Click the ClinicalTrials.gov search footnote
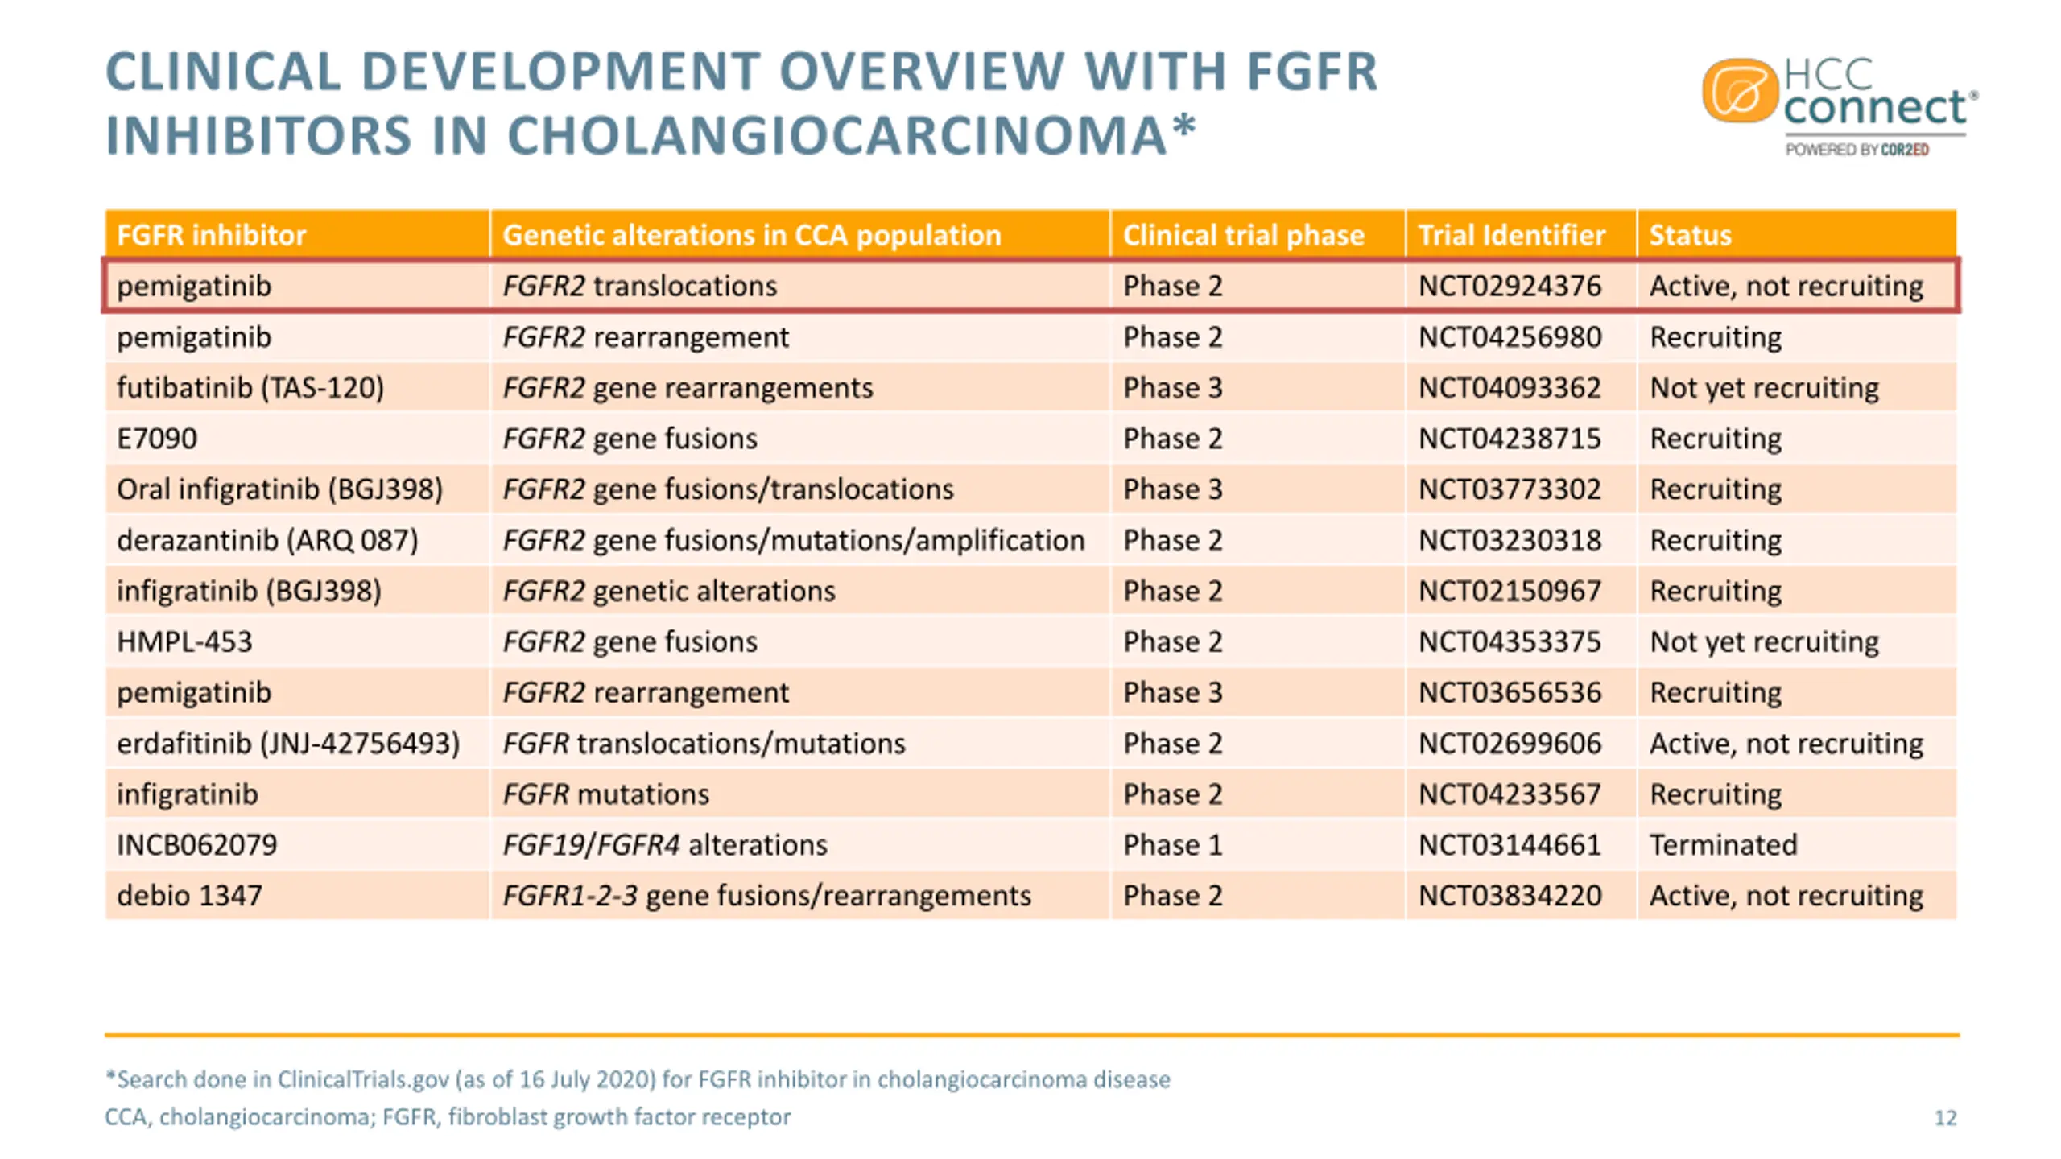 click(x=638, y=1079)
